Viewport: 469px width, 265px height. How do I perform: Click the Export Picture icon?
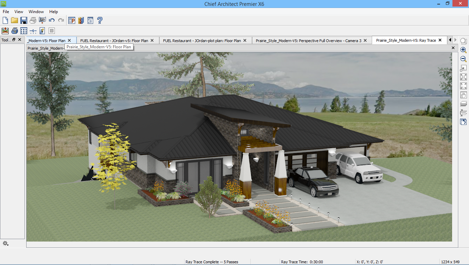[x=5, y=31]
